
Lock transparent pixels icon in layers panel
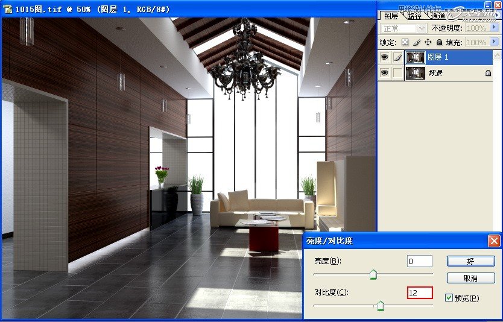(x=405, y=42)
